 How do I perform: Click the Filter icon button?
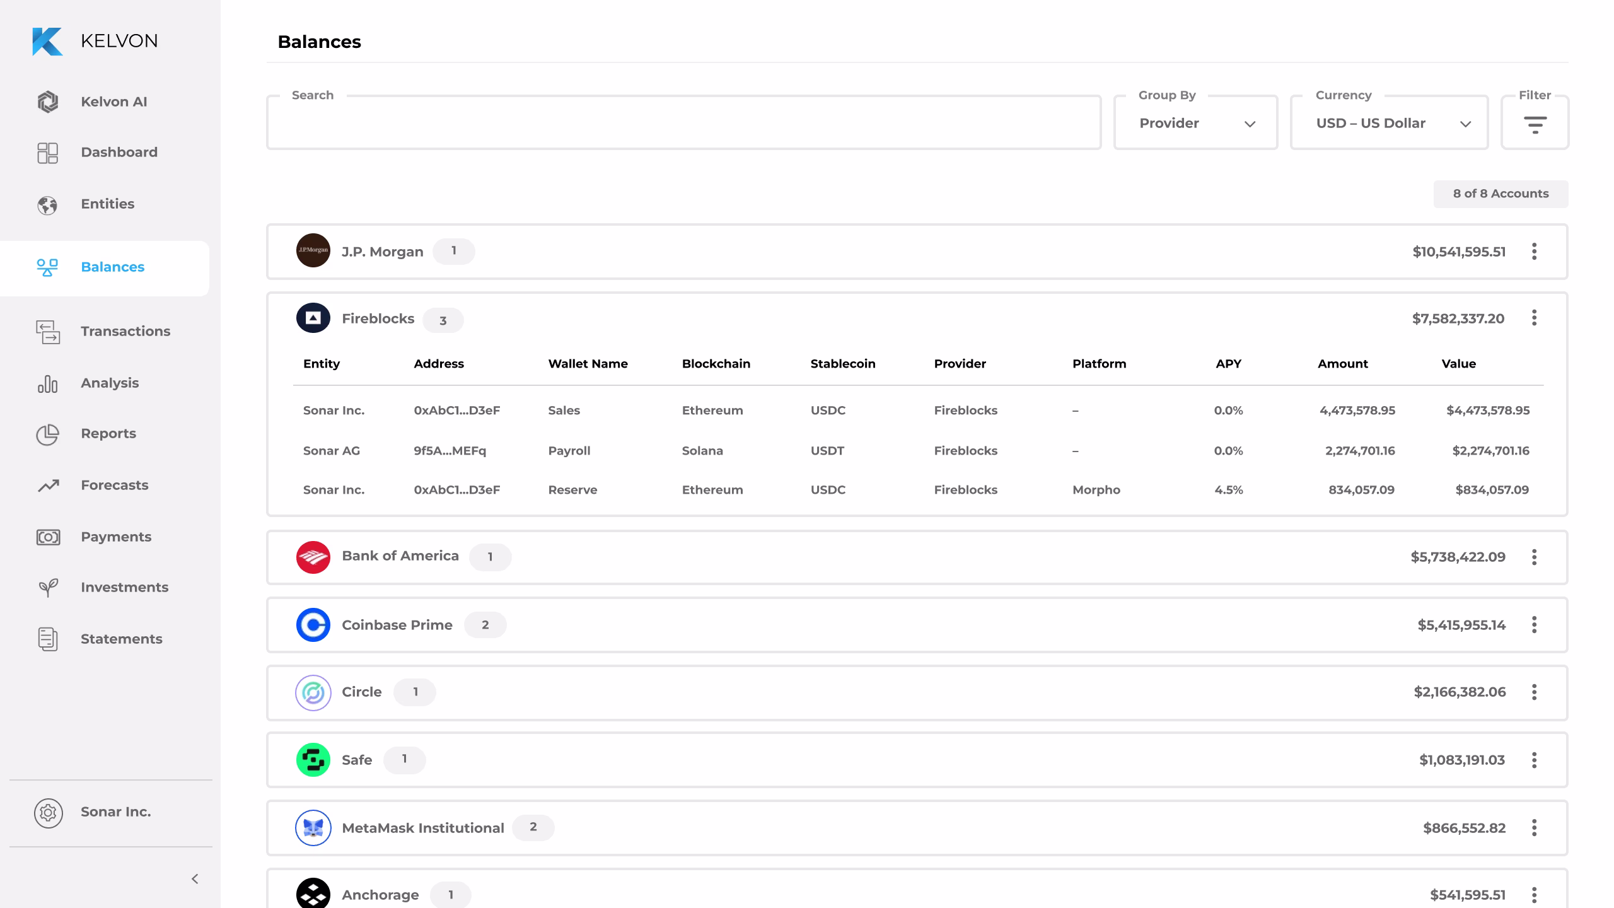1535,124
